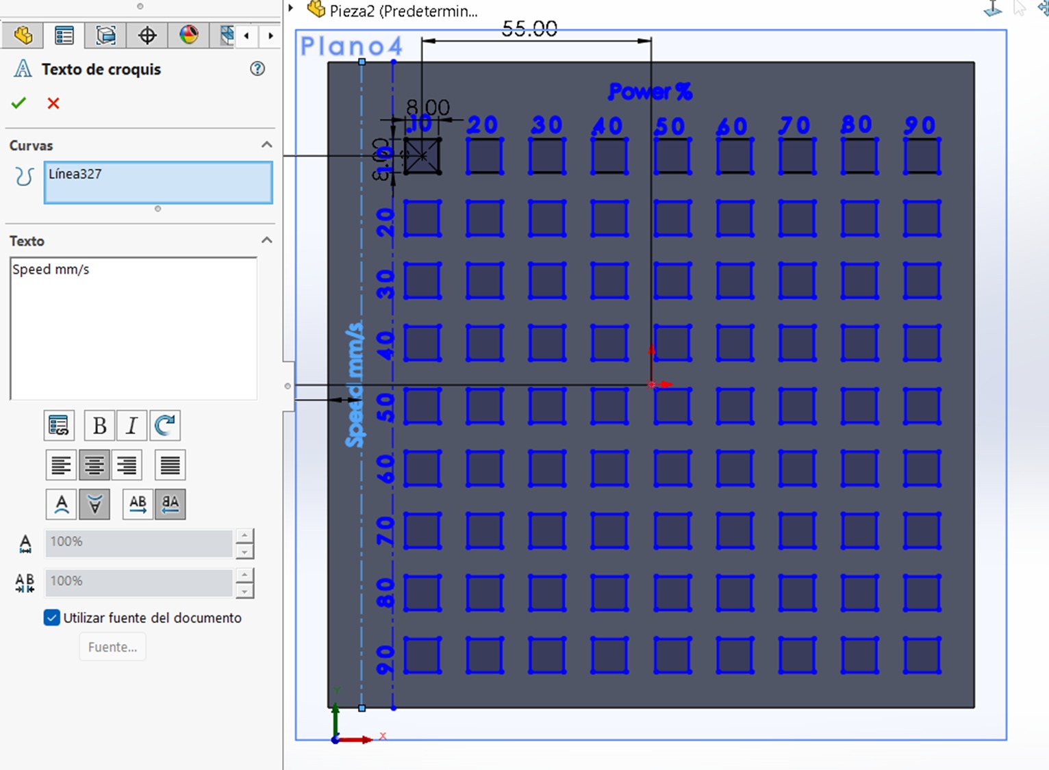Click the 90 column header label
Image resolution: width=1049 pixels, height=770 pixels.
point(920,125)
